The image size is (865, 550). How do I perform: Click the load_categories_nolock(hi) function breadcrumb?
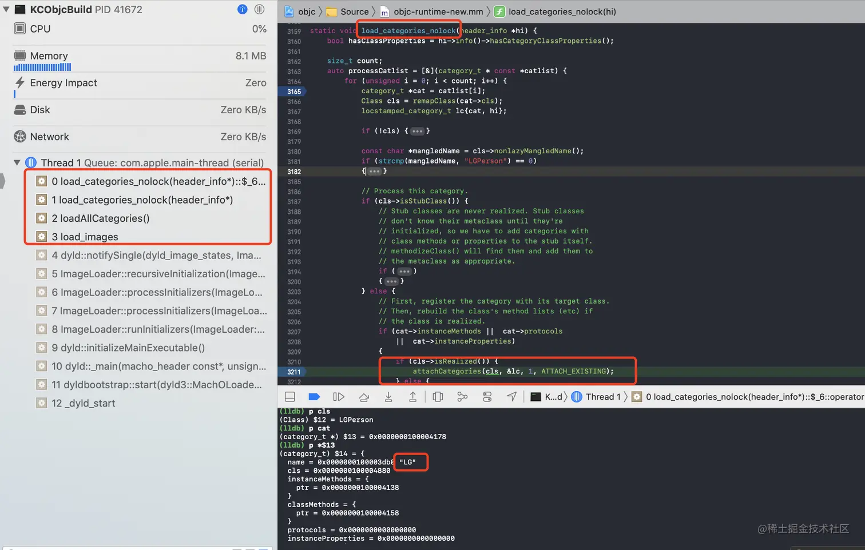coord(555,11)
